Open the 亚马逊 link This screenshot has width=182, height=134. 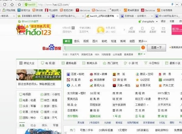(140, 116)
